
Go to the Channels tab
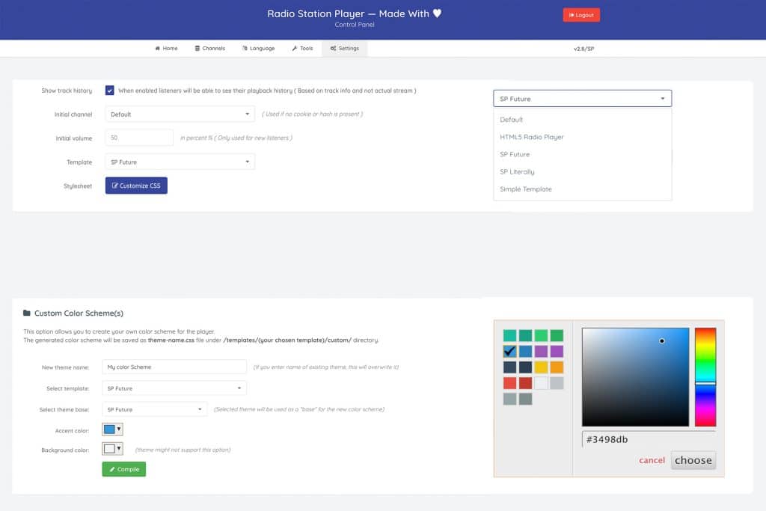click(x=210, y=49)
